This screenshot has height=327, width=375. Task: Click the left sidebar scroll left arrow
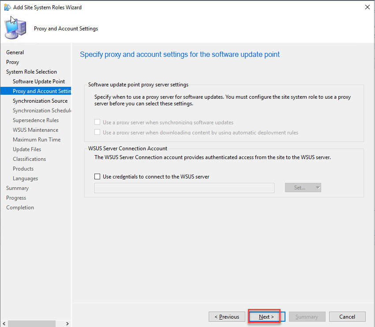click(x=4, y=323)
